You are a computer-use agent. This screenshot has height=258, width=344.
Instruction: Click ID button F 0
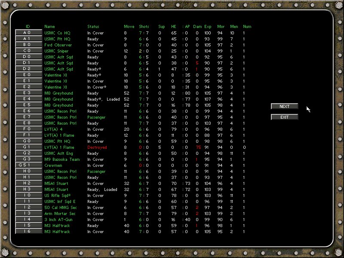click(28, 129)
